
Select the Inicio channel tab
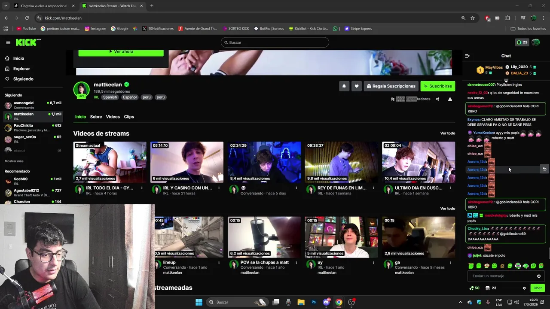click(80, 117)
